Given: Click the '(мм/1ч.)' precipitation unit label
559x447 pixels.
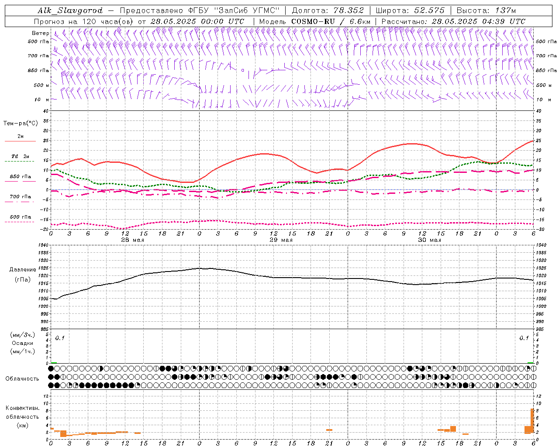Looking at the screenshot, I should point(23,351).
